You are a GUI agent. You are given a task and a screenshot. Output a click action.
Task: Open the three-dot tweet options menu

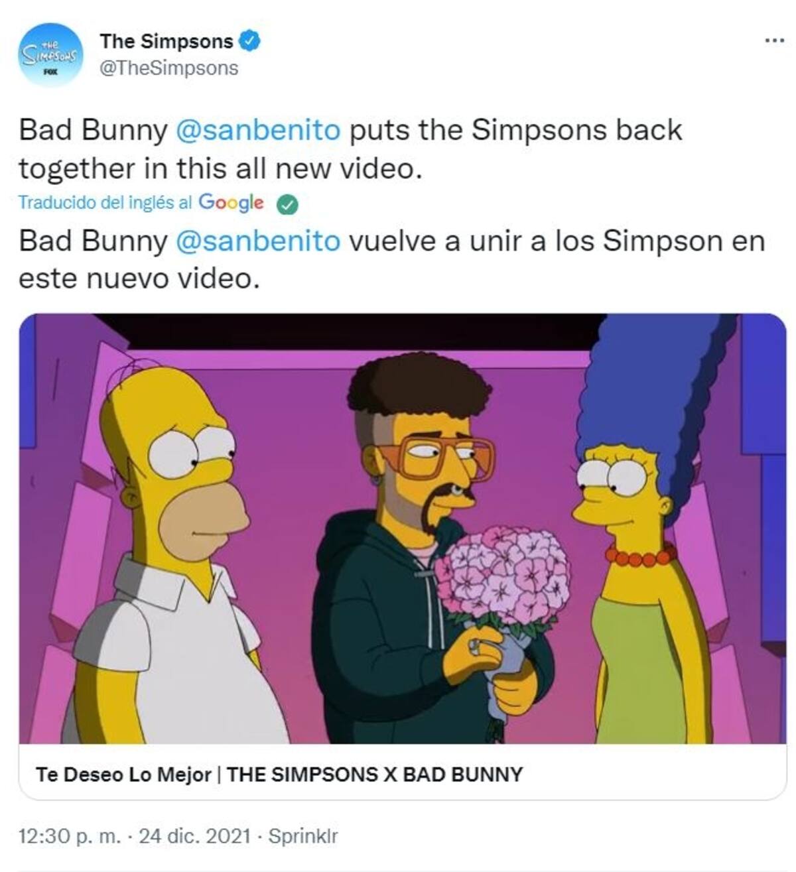(x=774, y=41)
